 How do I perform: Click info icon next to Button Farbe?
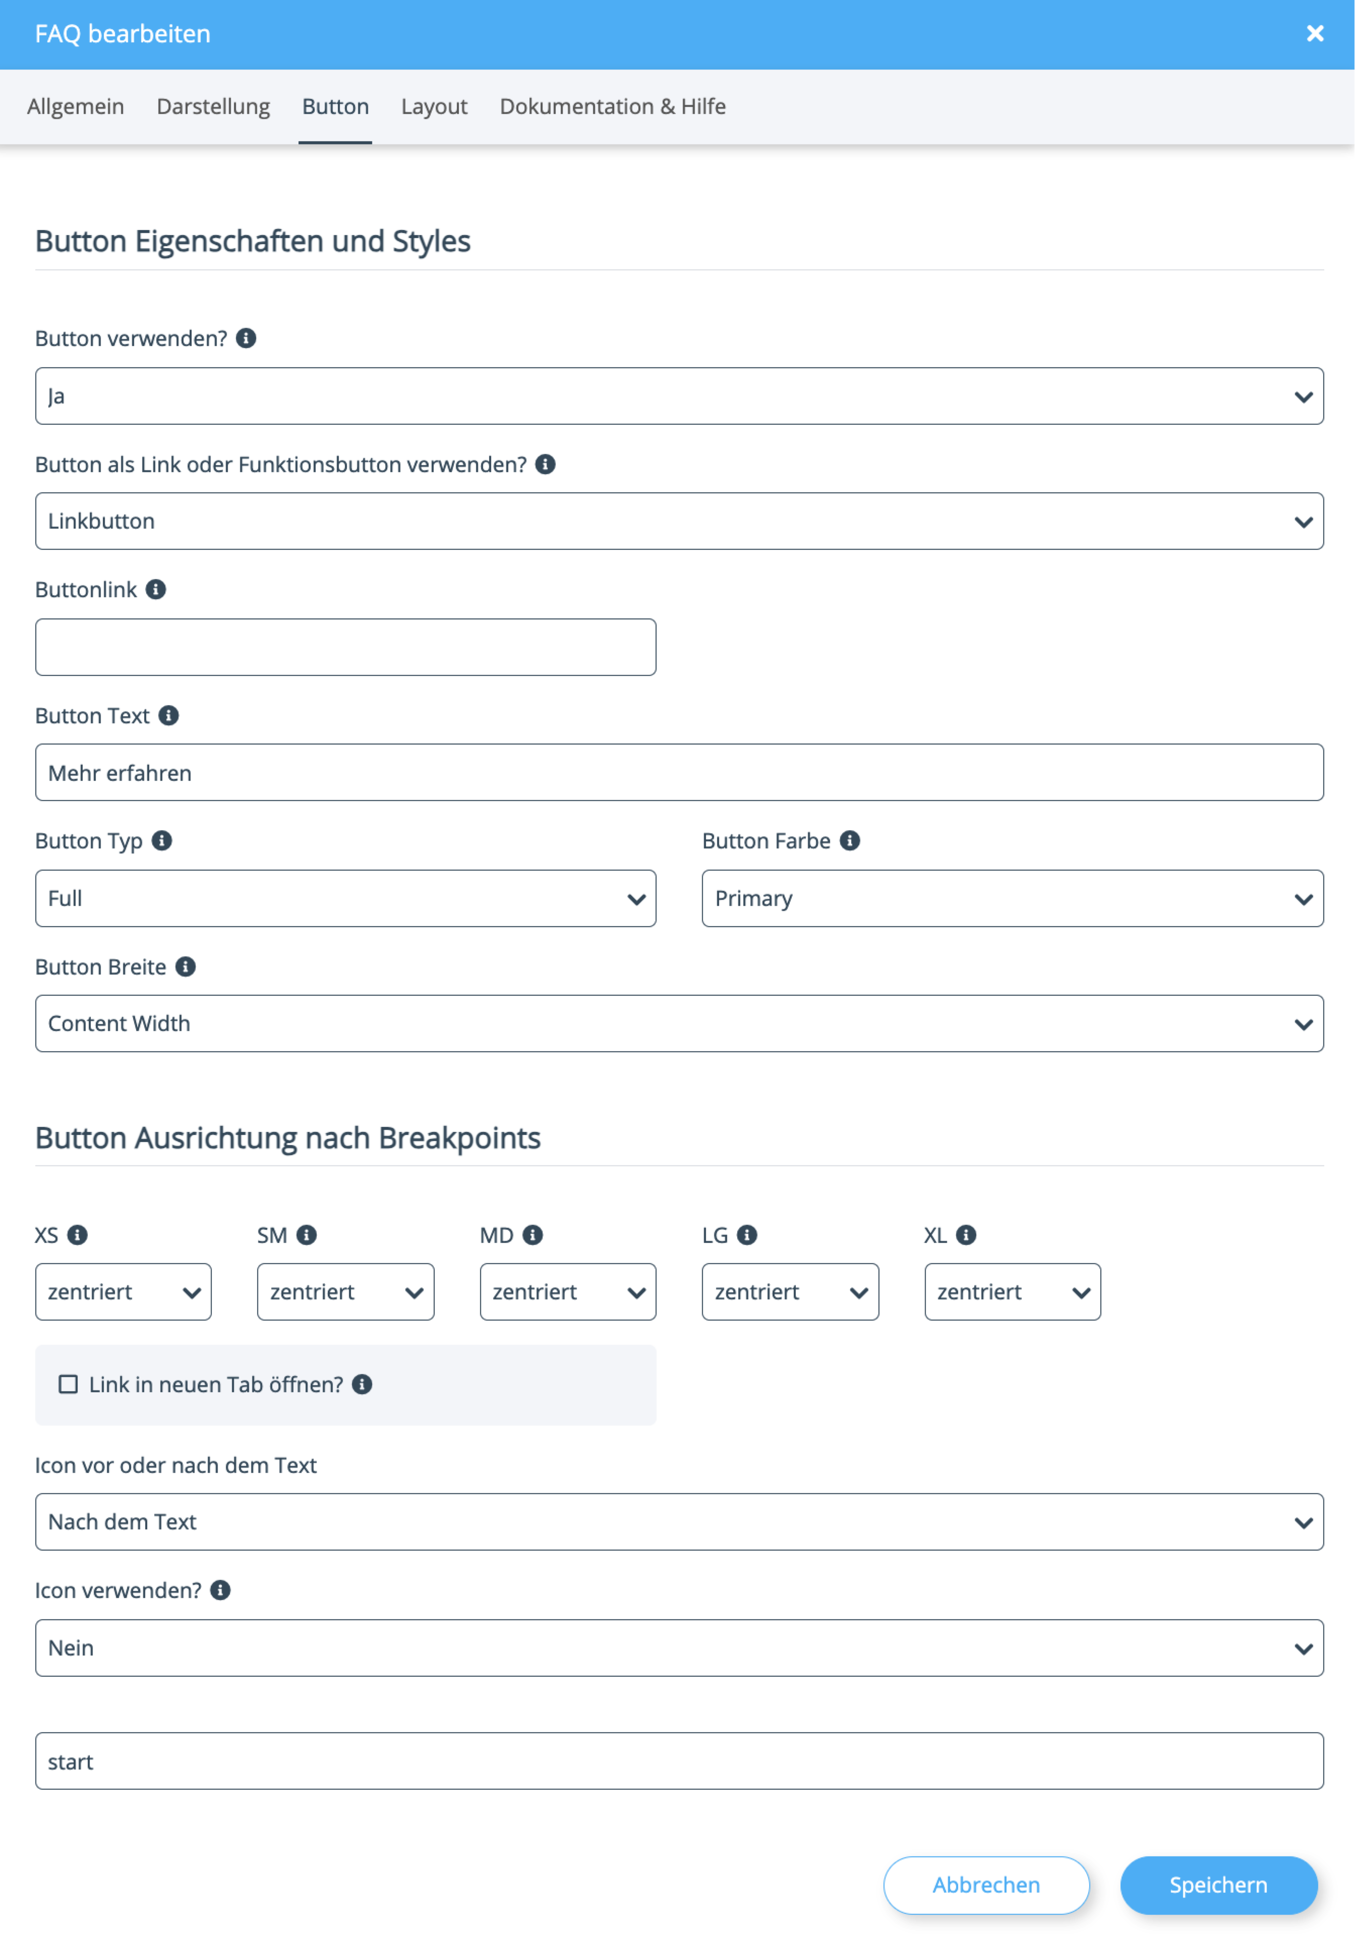pos(850,841)
